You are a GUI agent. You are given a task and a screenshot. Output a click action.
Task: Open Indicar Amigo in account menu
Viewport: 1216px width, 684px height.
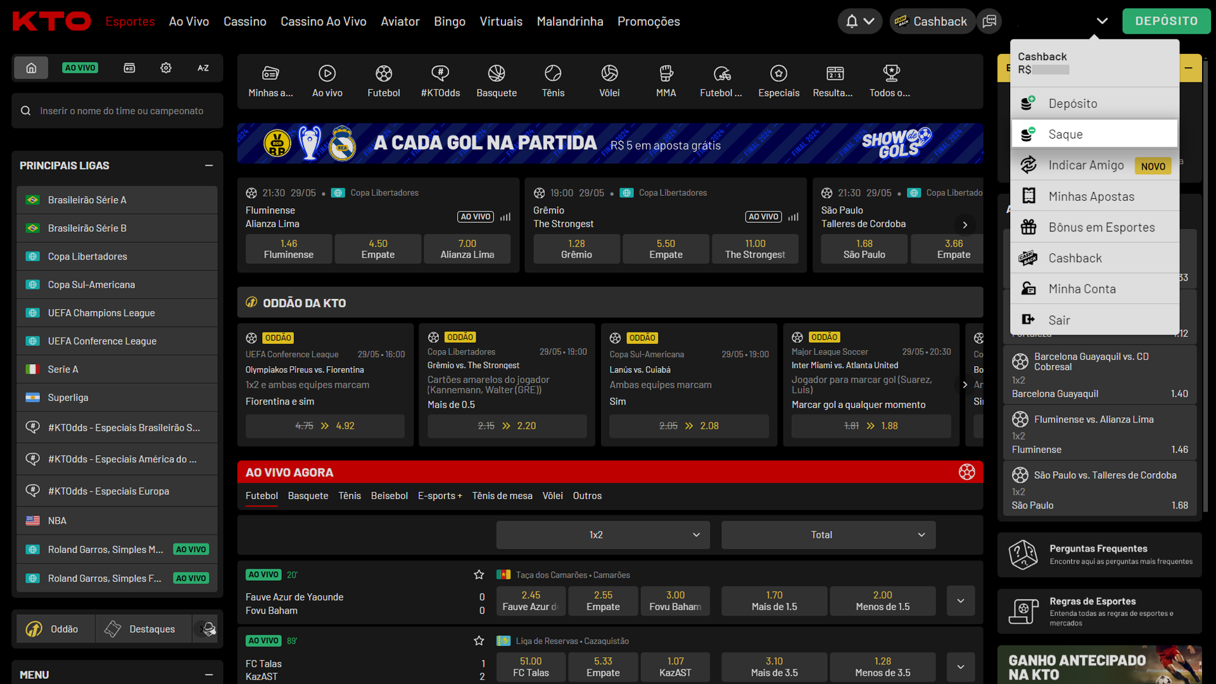click(1095, 165)
